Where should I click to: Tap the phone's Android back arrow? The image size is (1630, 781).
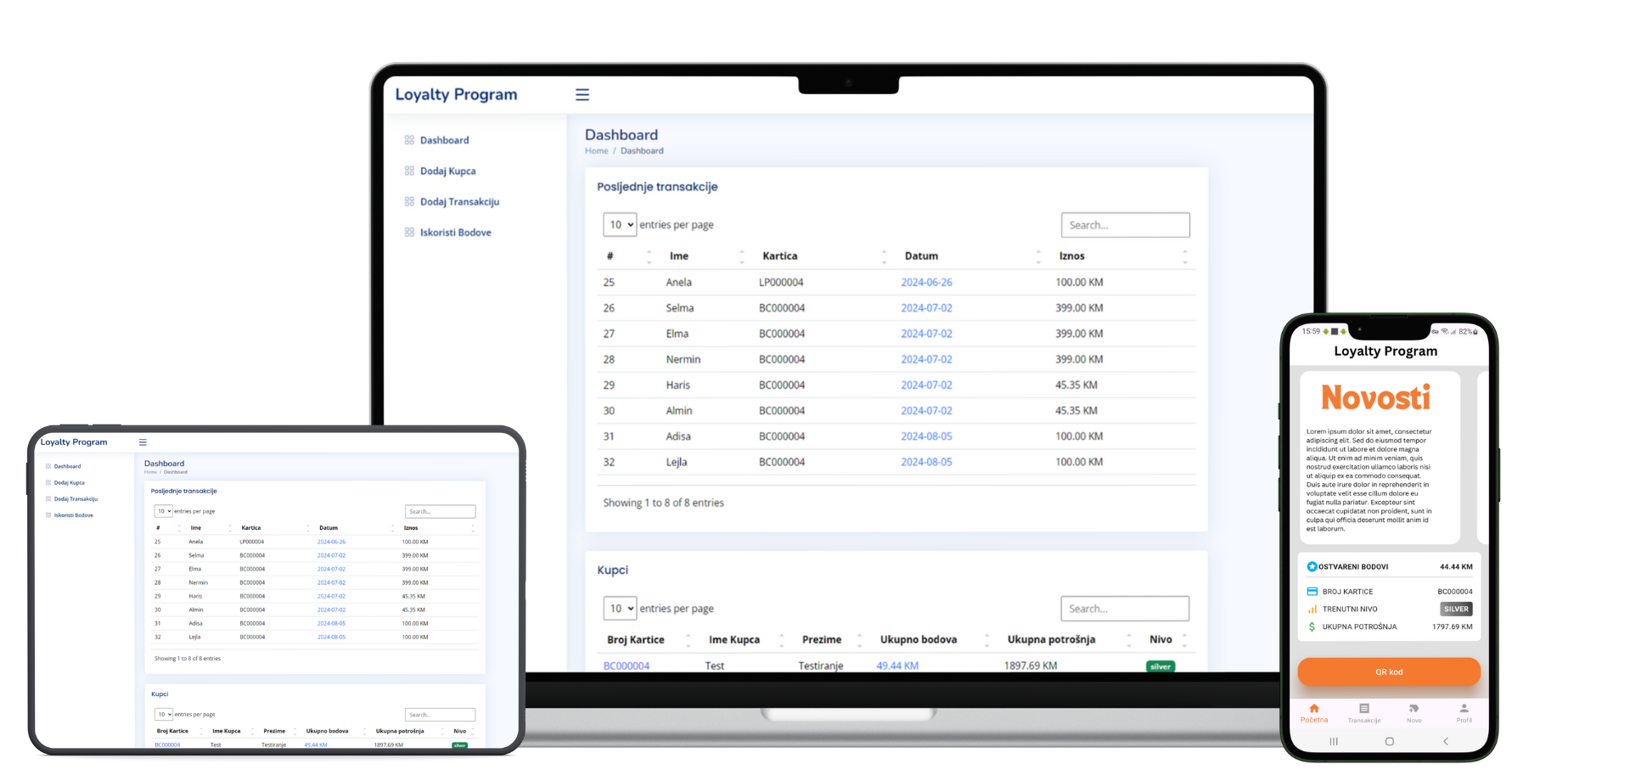click(x=1446, y=741)
